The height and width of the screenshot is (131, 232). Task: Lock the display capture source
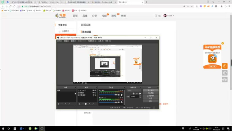[96, 95]
